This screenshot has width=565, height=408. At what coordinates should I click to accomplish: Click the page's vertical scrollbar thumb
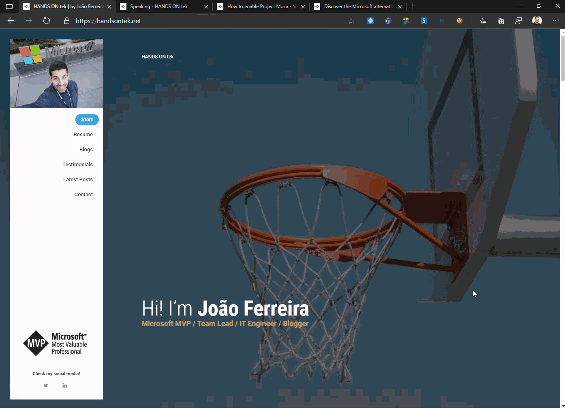(x=563, y=58)
